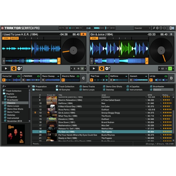Click the Deck B play button

[94, 68]
